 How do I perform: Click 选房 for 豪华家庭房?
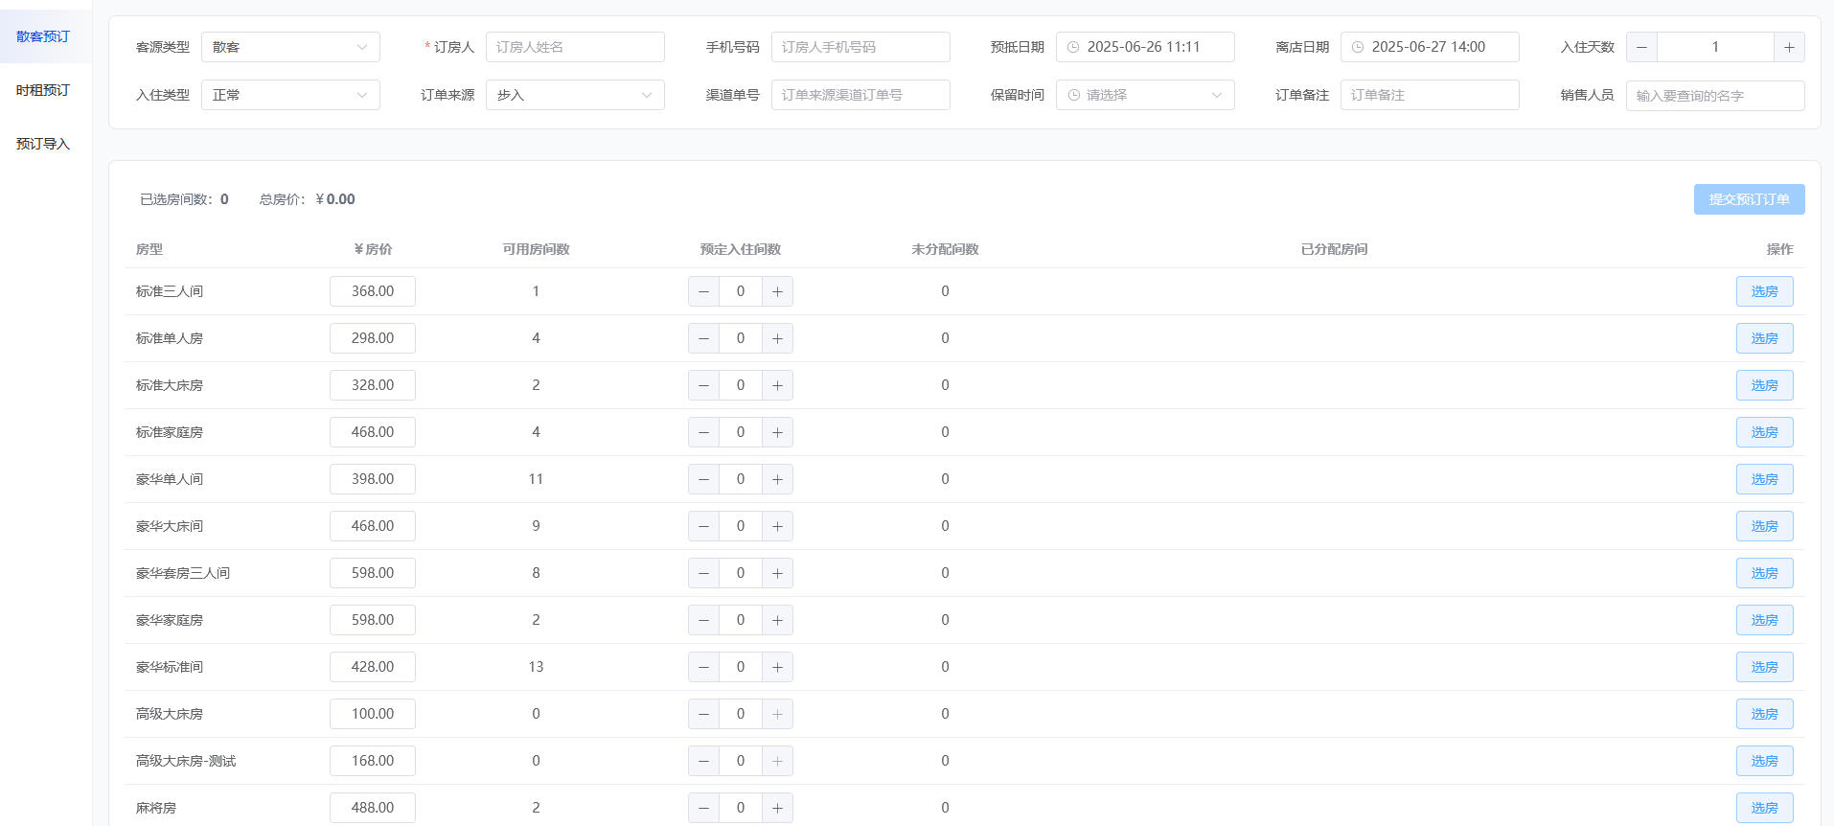pyautogui.click(x=1764, y=620)
